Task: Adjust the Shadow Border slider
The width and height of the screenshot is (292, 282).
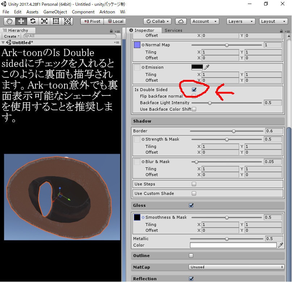Action: click(227, 131)
